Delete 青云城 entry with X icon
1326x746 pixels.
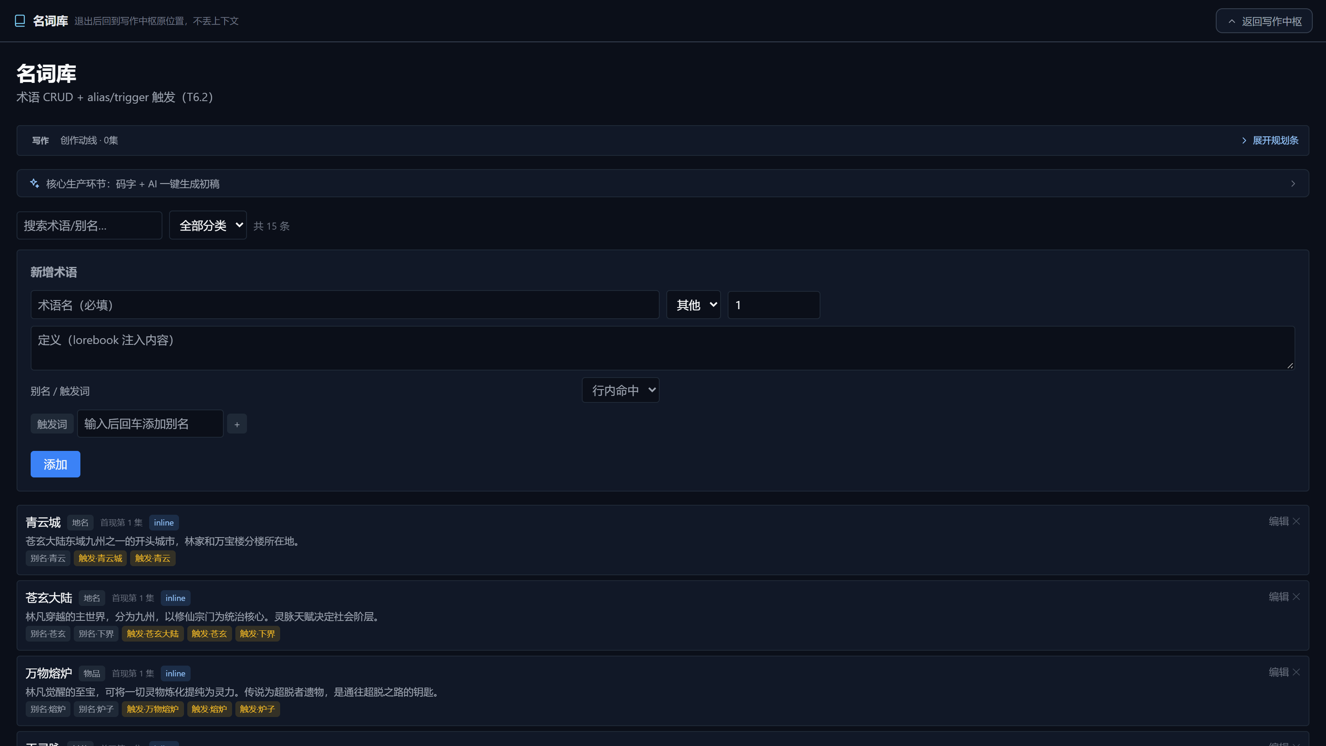[x=1296, y=521]
